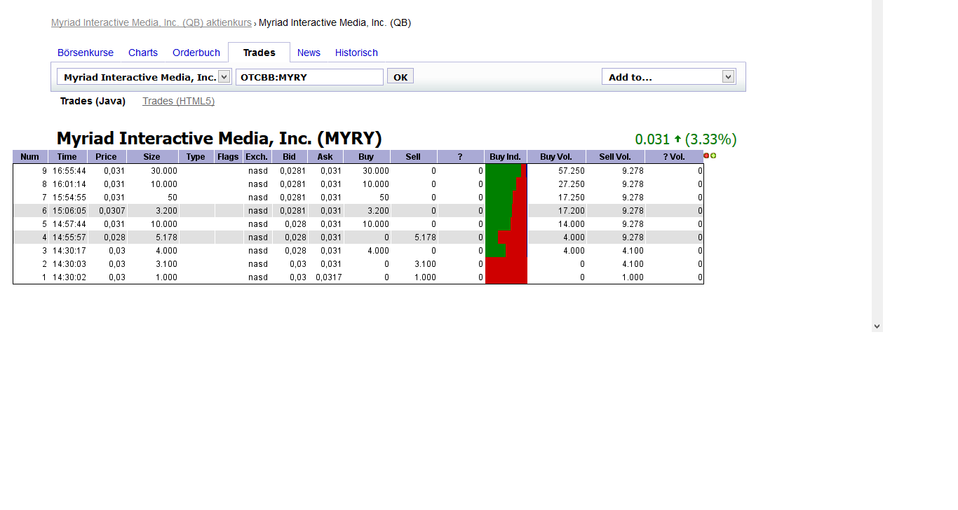Image resolution: width=958 pixels, height=510 pixels.
Task: Click Buy Vol. value 14.000
Action: tap(572, 224)
